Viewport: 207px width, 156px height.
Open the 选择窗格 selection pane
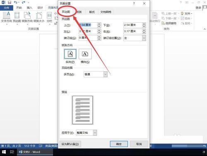[169, 23]
